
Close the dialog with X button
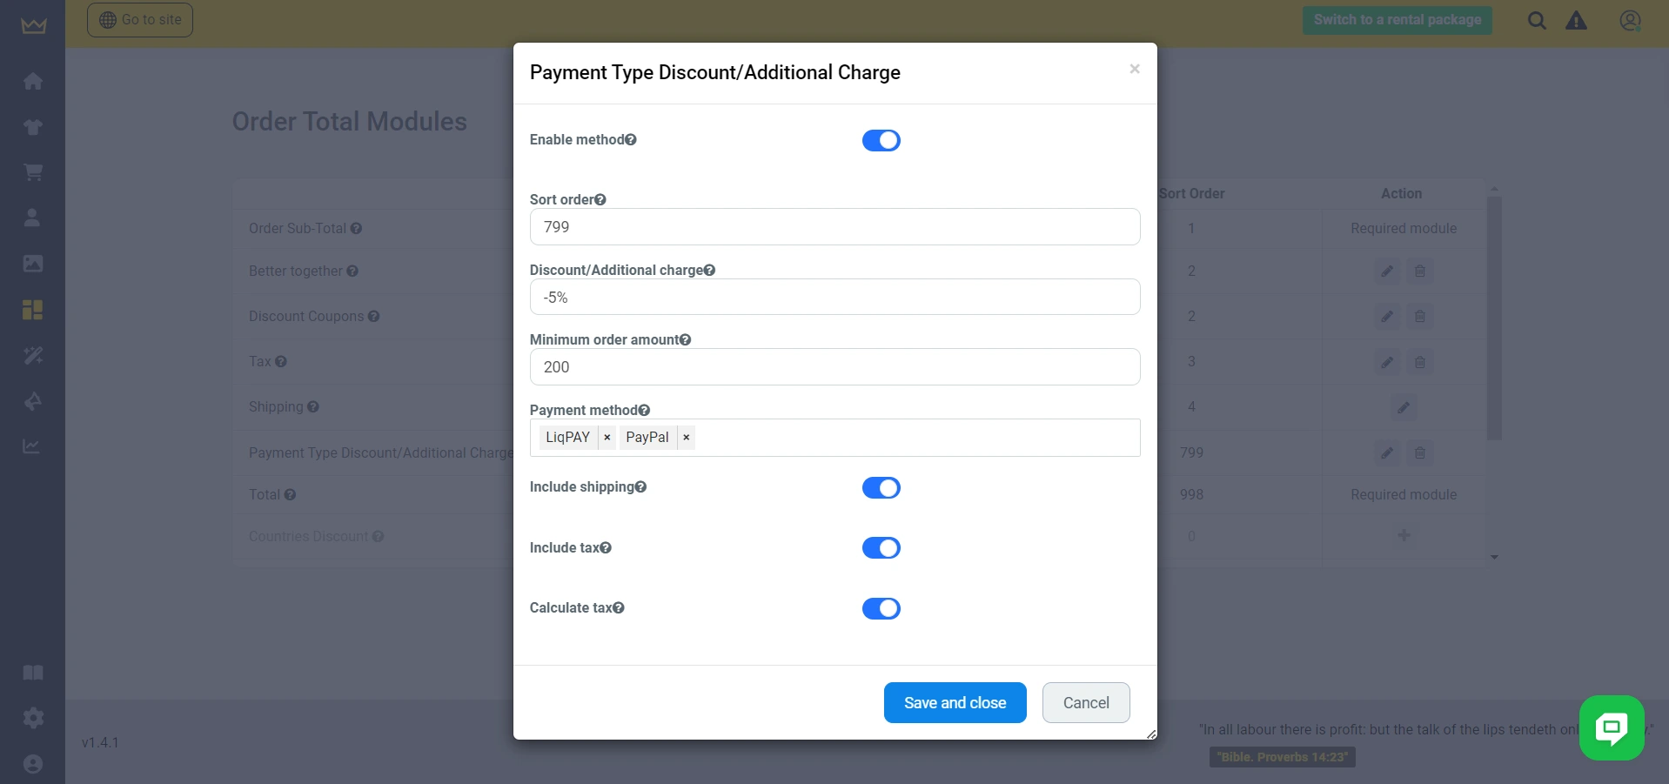click(x=1135, y=69)
